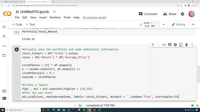This screenshot has width=200, height=112.
Task: Click the Chrome Update button
Action: coord(195,6)
